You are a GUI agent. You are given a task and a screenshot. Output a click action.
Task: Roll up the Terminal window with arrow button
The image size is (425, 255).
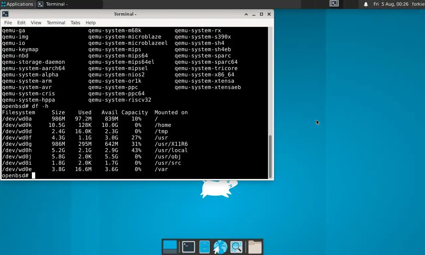246,14
